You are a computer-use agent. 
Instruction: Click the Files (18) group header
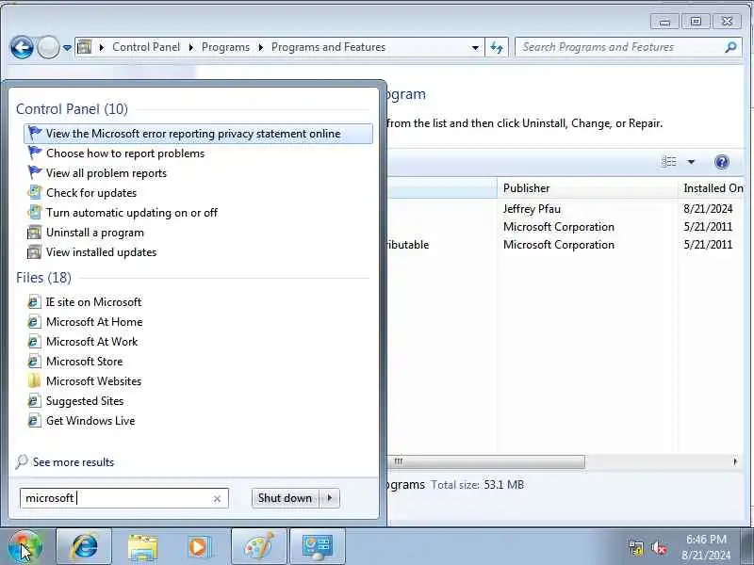point(43,278)
